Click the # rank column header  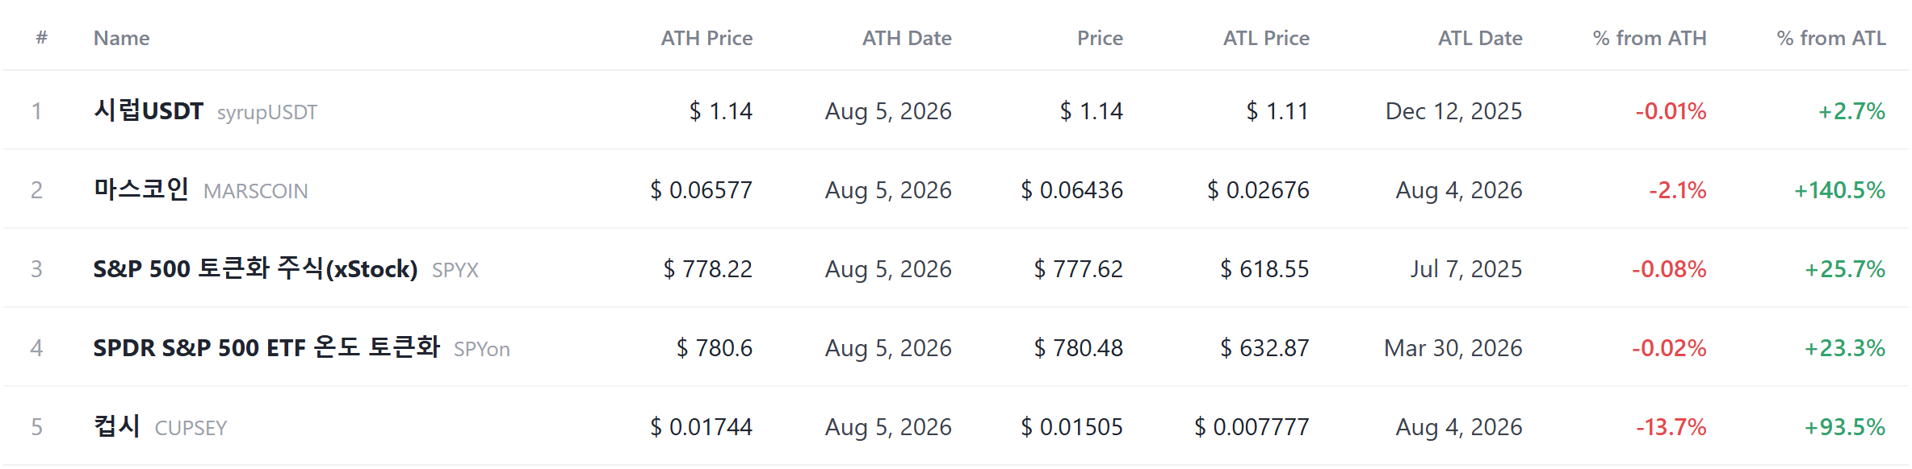[42, 38]
